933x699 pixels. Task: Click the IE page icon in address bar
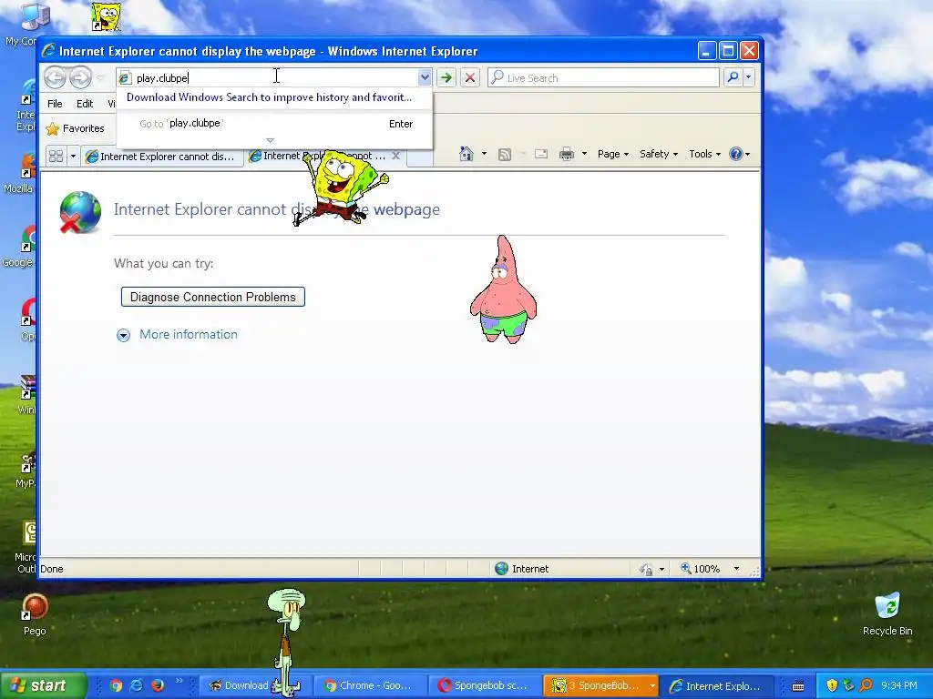124,78
